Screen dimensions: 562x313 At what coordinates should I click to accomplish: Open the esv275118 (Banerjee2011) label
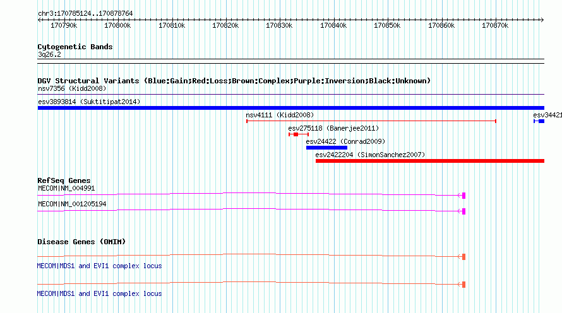[x=333, y=128]
